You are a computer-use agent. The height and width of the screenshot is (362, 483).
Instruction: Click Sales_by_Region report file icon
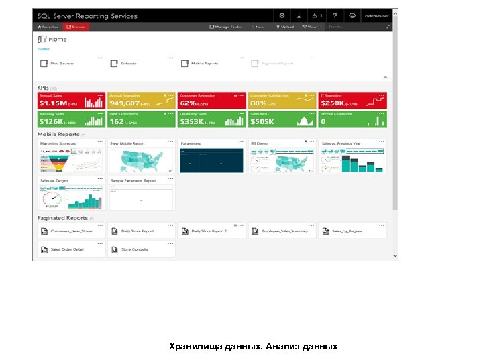(x=325, y=231)
